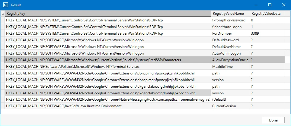Select the DefaultPassword value name cell

tap(230, 40)
